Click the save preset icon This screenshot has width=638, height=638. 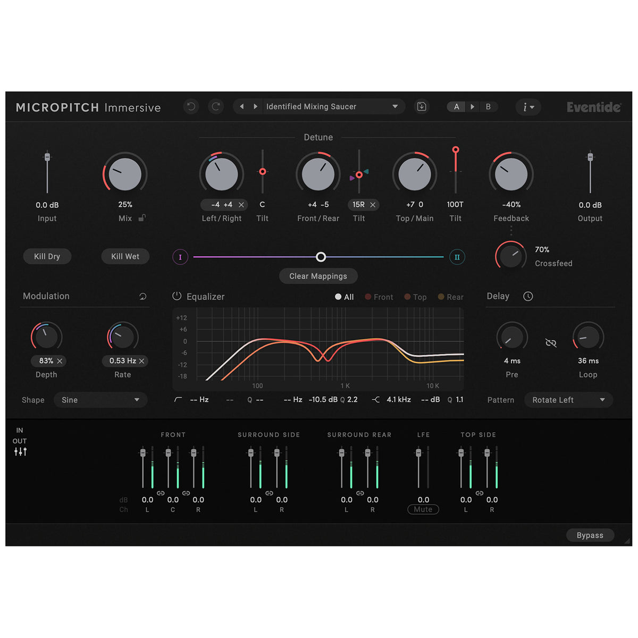pyautogui.click(x=422, y=107)
